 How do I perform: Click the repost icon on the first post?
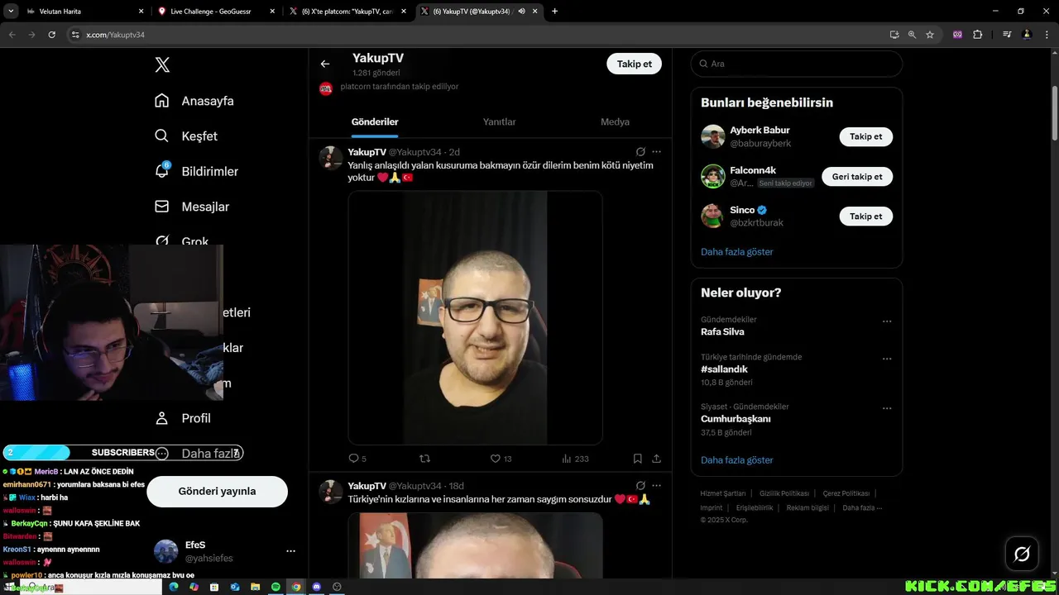click(x=425, y=459)
